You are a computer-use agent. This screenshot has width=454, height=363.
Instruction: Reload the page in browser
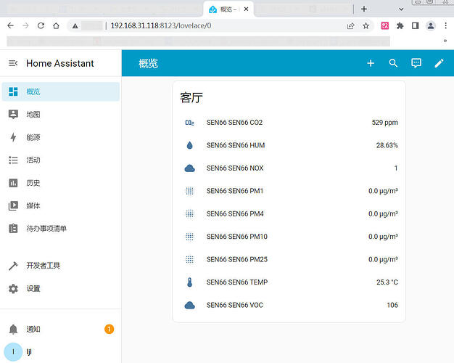[41, 25]
